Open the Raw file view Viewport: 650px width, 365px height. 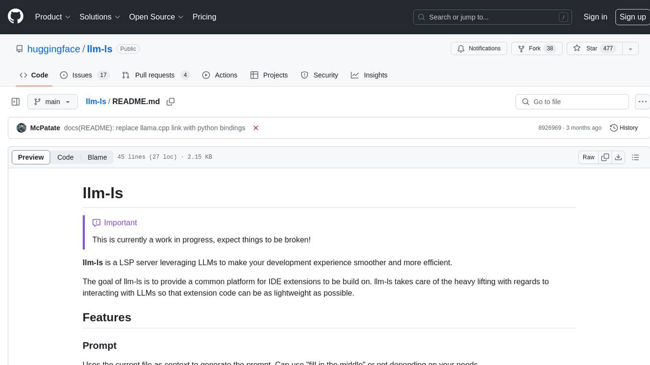pos(588,157)
